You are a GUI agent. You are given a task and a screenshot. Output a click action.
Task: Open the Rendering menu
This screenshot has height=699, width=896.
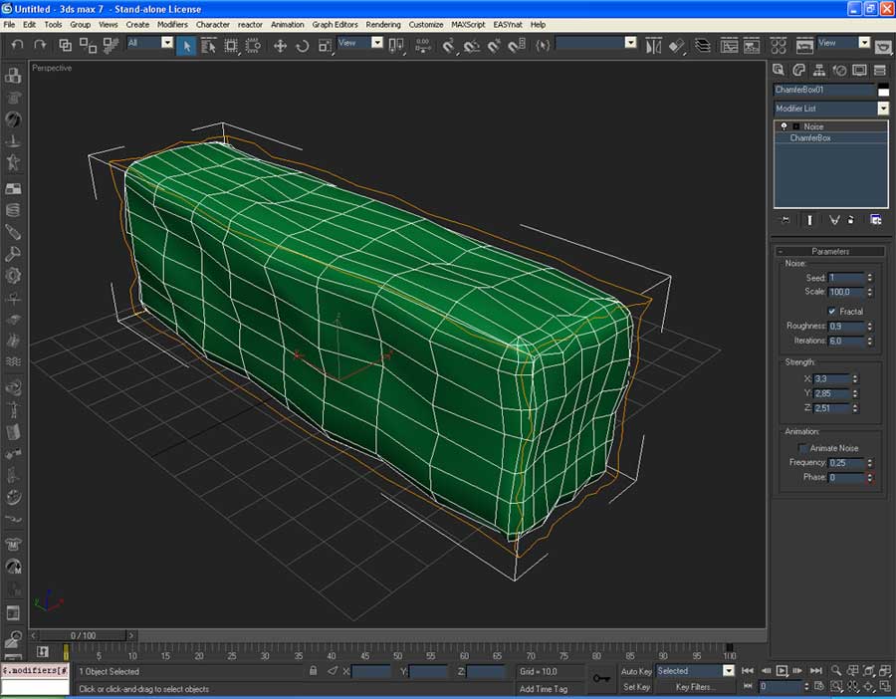tap(383, 25)
